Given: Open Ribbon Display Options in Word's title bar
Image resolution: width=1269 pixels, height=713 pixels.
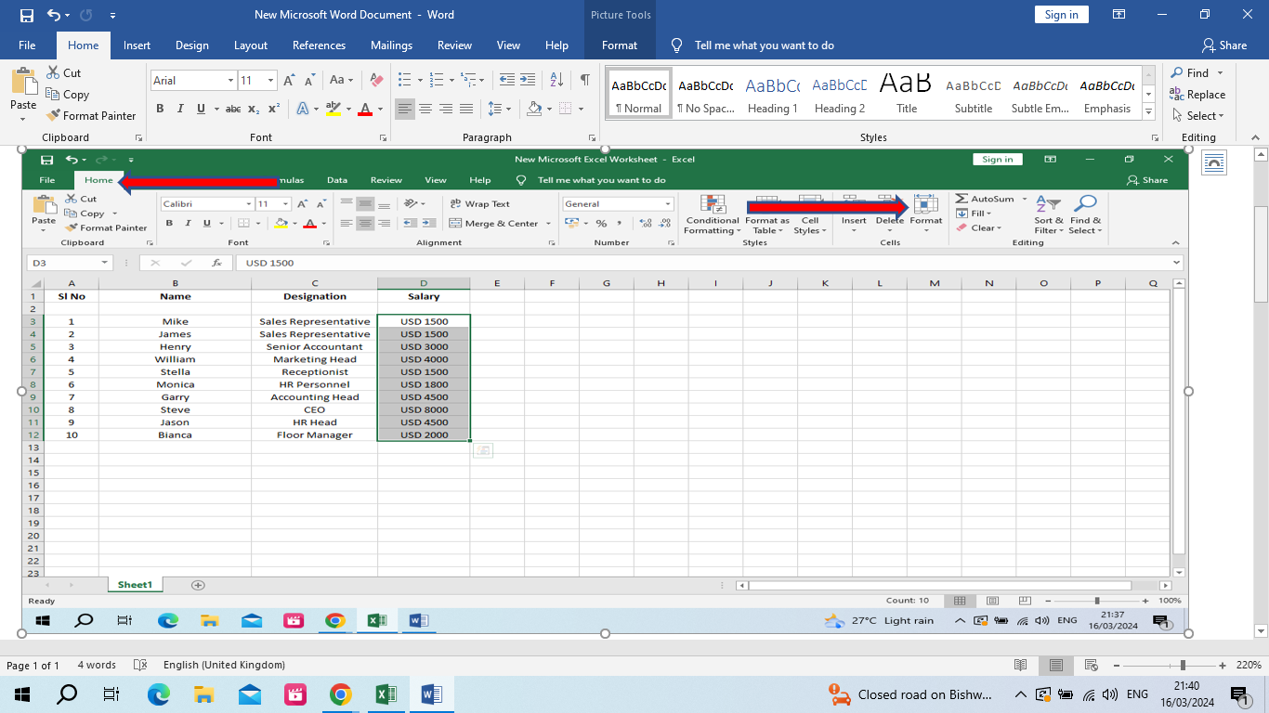Looking at the screenshot, I should (x=1119, y=15).
